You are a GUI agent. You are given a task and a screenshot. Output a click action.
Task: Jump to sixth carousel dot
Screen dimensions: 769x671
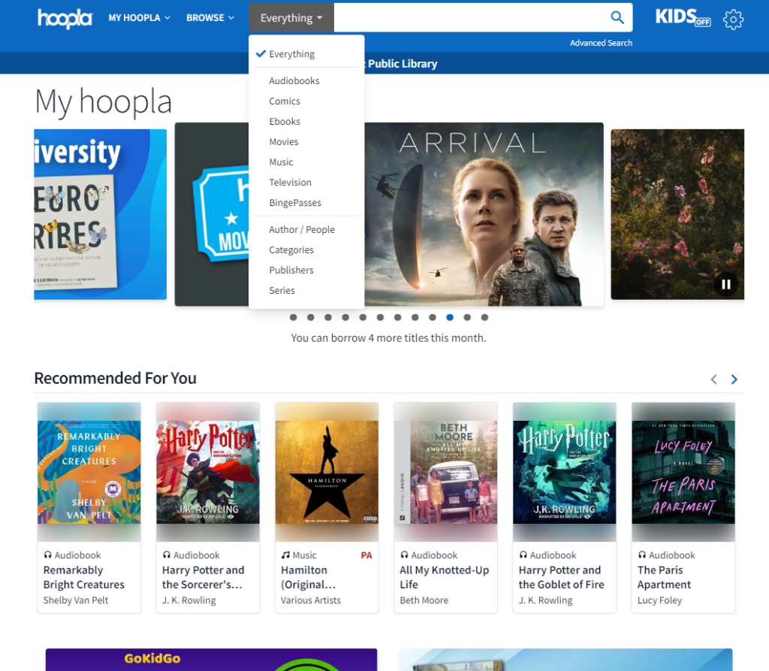pos(380,318)
